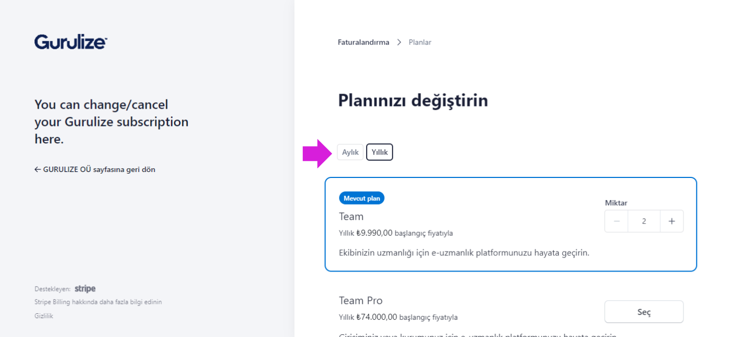The height and width of the screenshot is (337, 736).
Task: Switch billing interval to Aylık
Action: point(350,152)
